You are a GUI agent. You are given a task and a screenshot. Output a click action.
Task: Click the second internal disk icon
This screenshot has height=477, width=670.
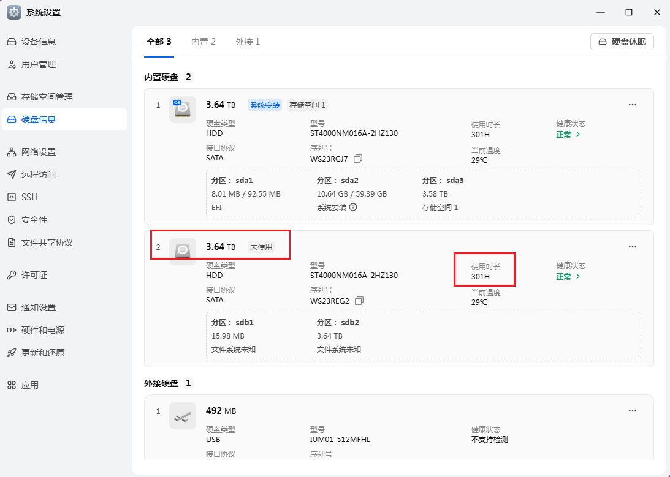(182, 251)
